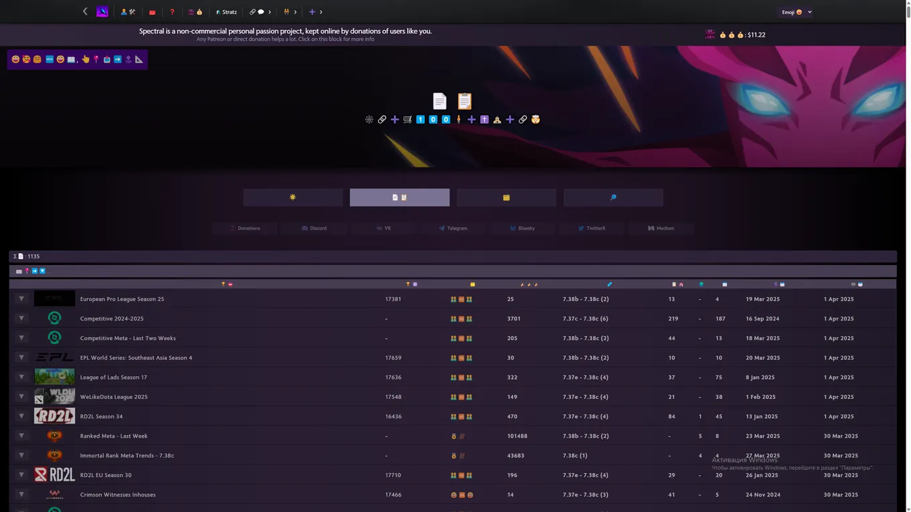Sort by the league ID column header

click(x=411, y=284)
